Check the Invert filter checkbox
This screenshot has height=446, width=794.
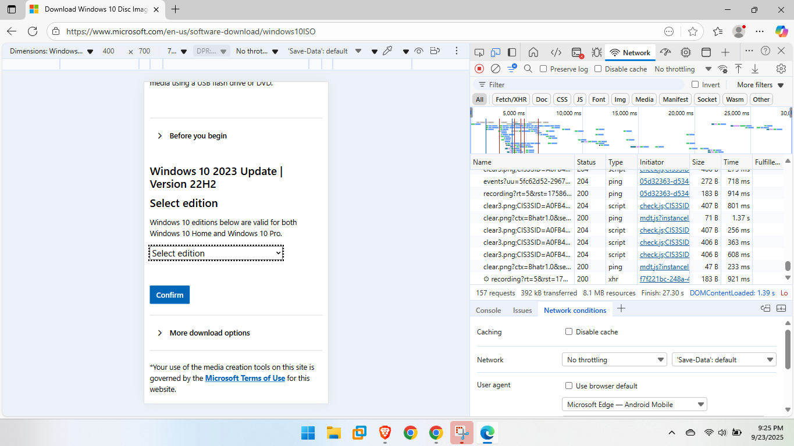tap(695, 84)
